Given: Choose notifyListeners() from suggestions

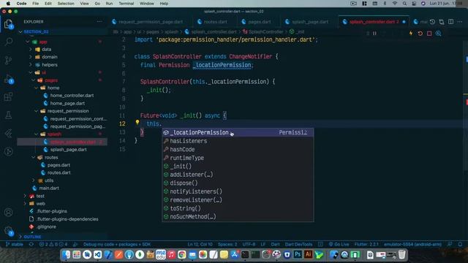Looking at the screenshot, I should (238, 191).
